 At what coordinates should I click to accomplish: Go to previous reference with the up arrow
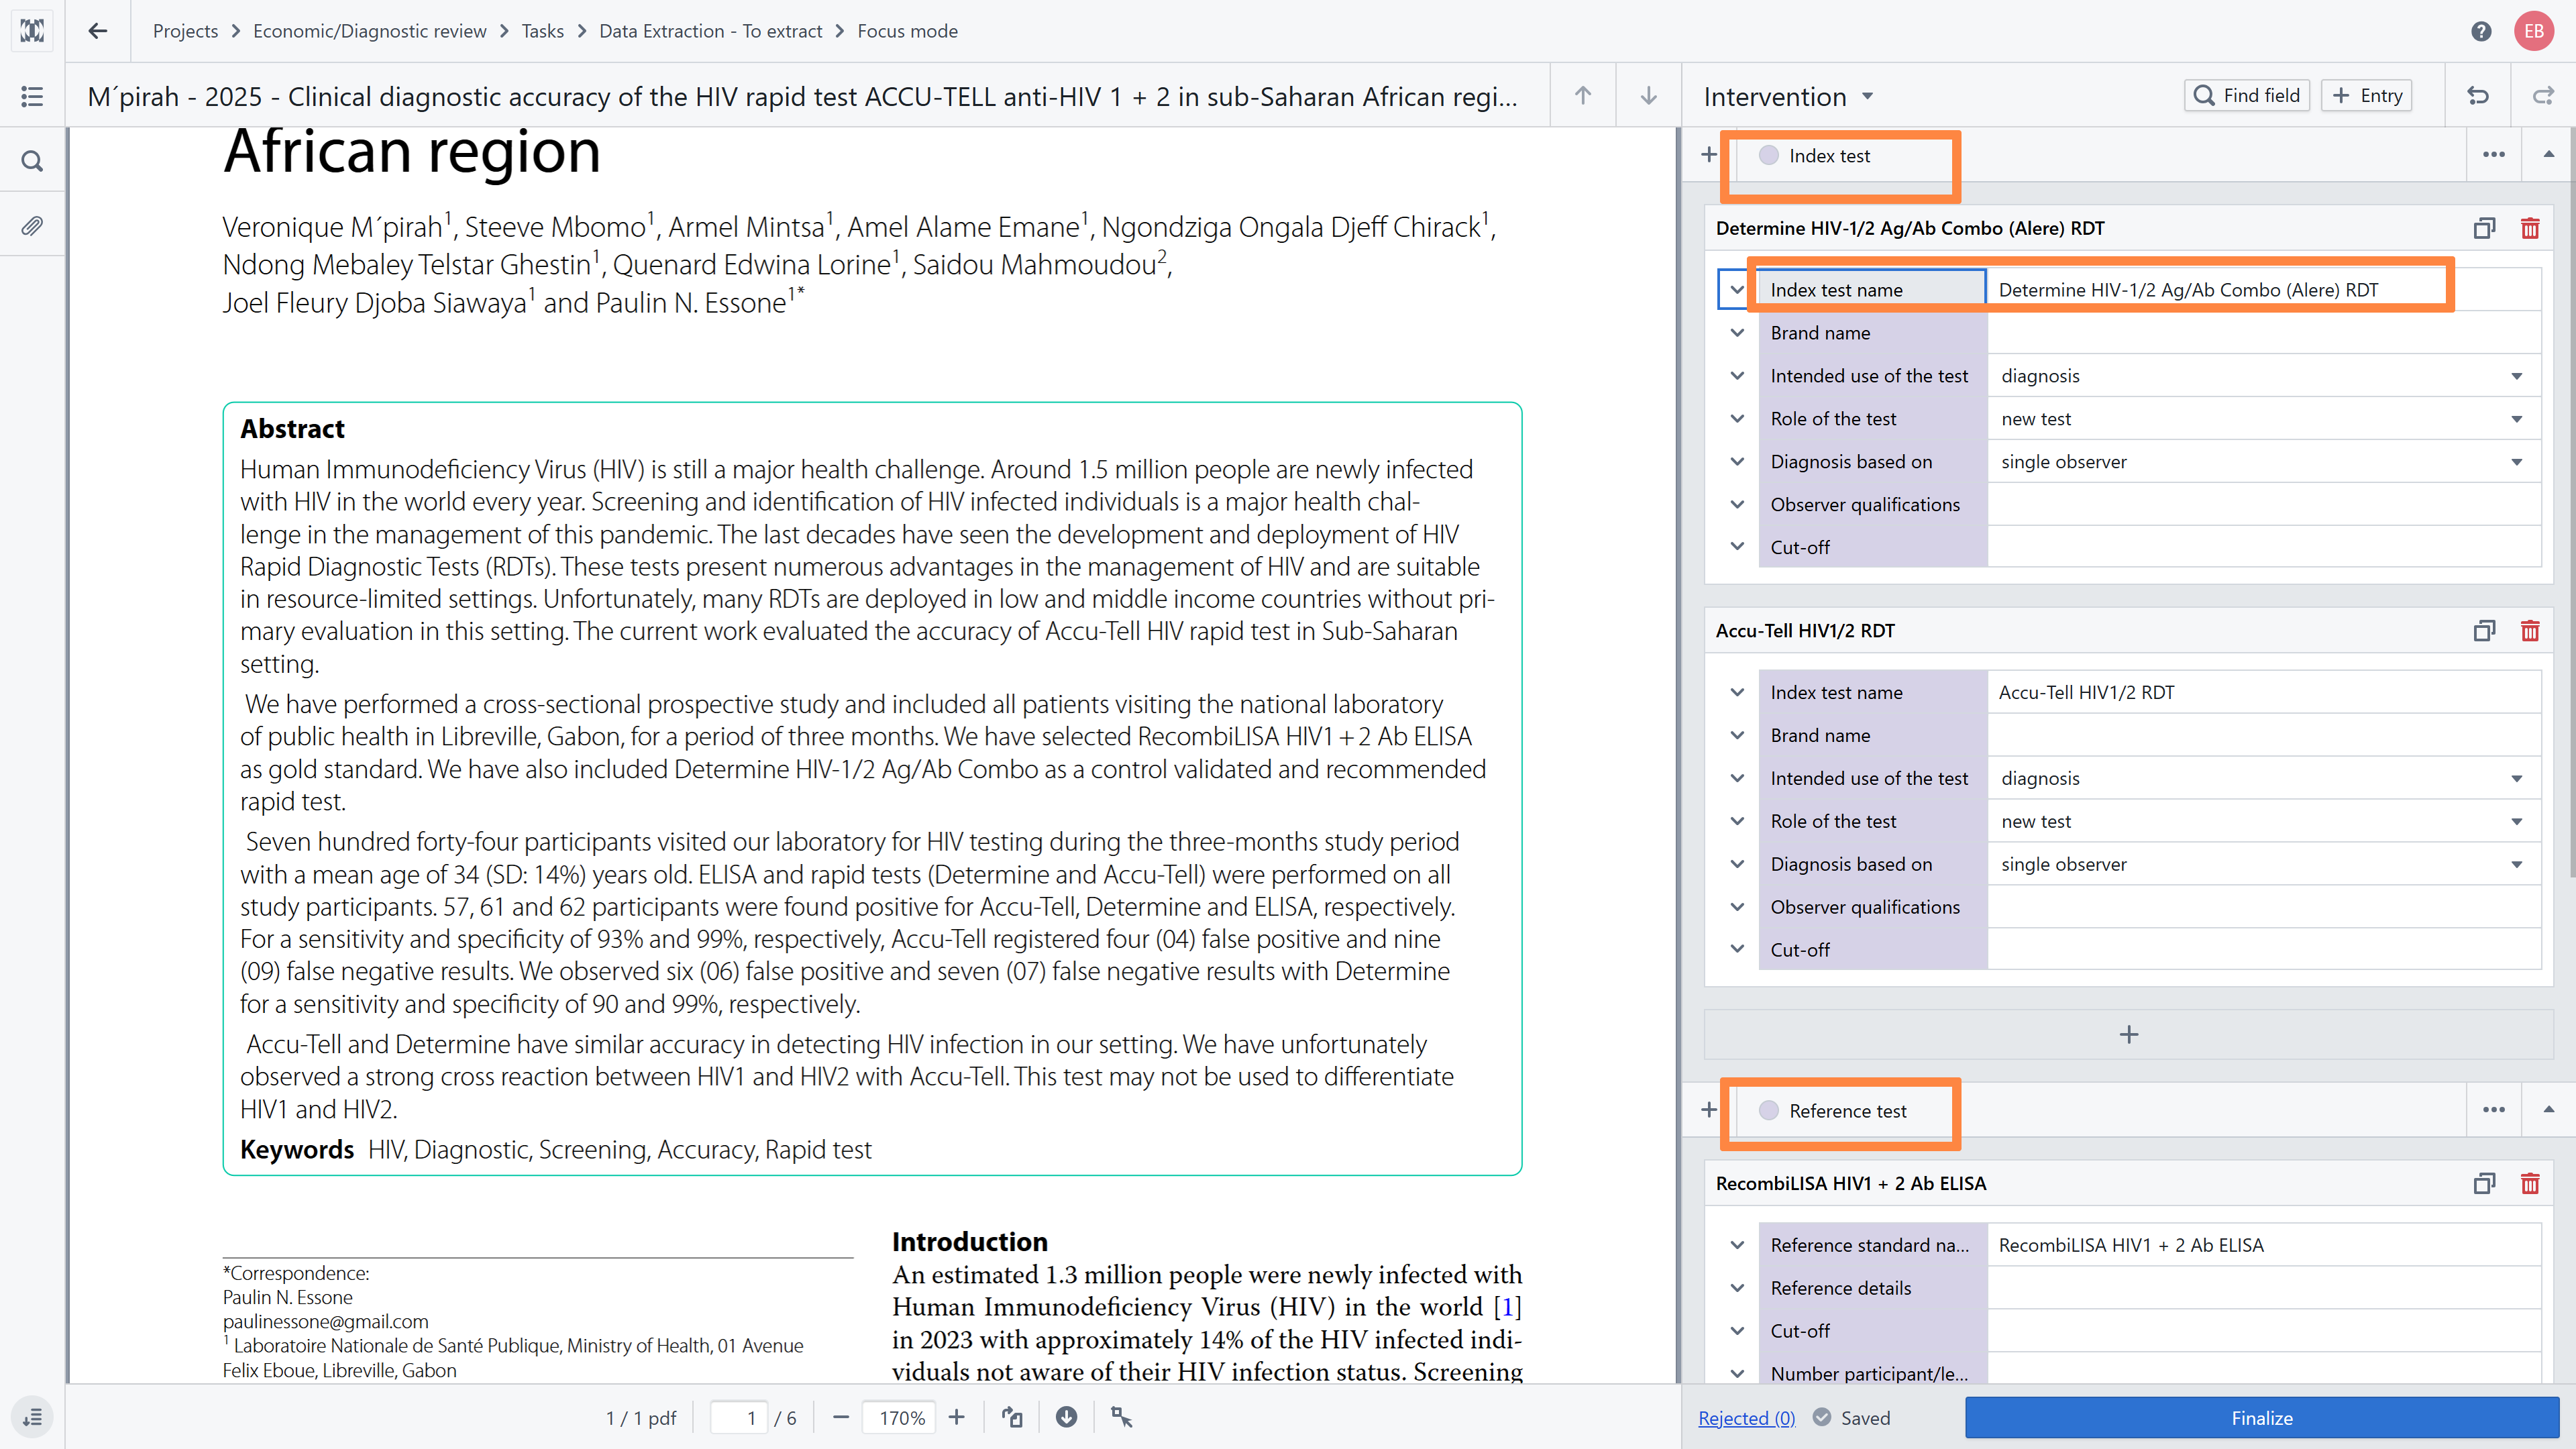pos(1583,96)
